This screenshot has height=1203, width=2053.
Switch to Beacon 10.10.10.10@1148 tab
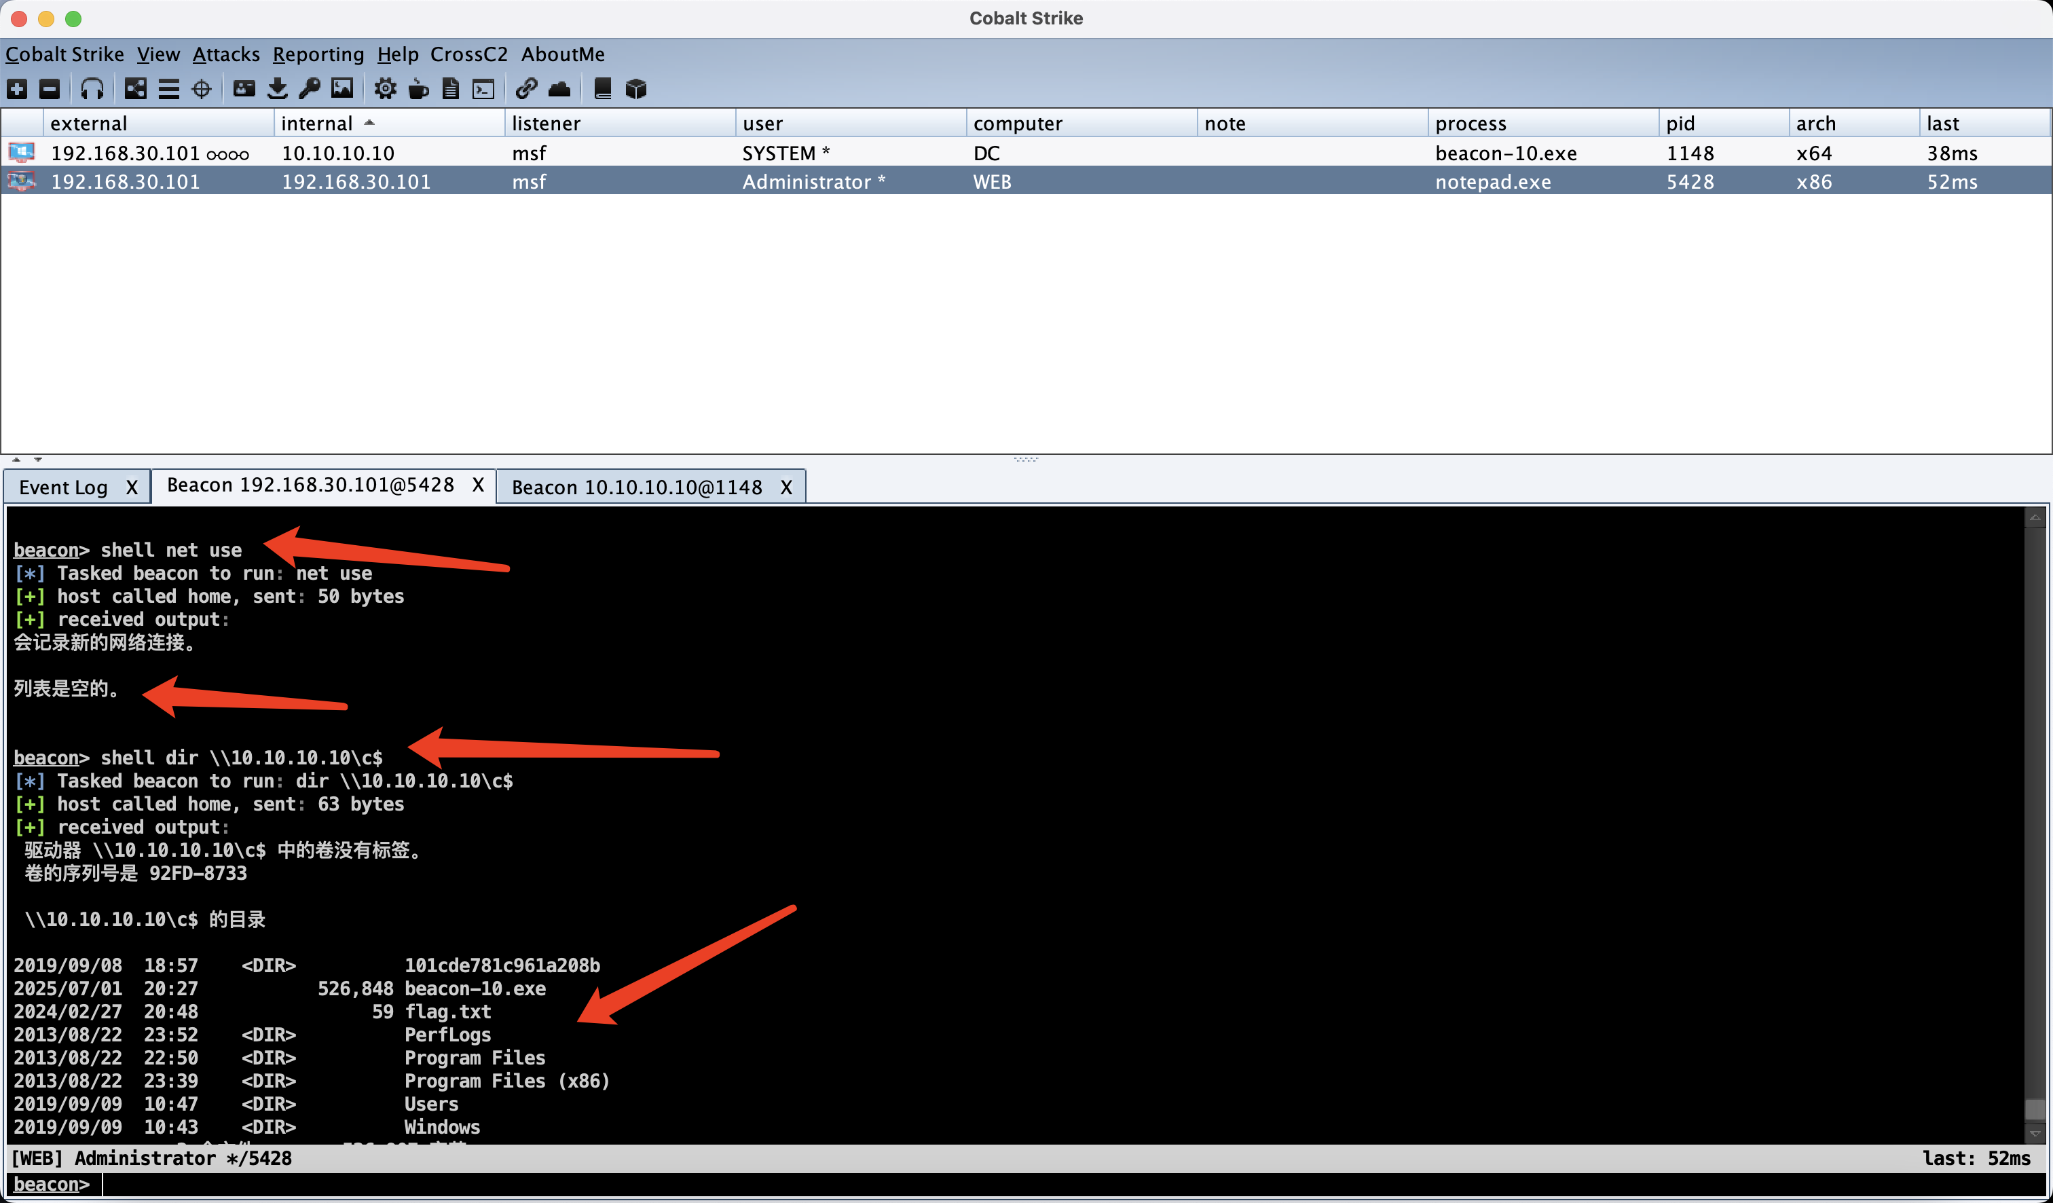pos(636,487)
